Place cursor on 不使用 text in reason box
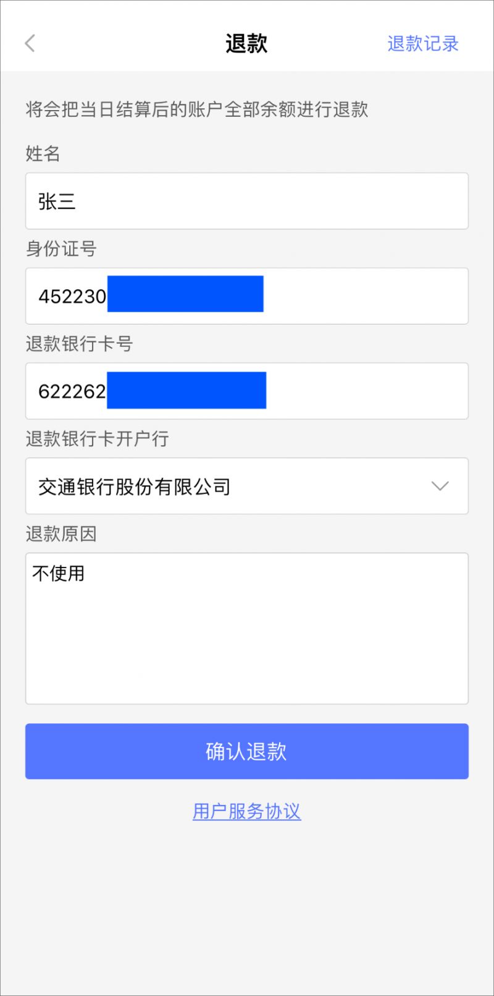Viewport: 494px width, 996px height. [59, 574]
